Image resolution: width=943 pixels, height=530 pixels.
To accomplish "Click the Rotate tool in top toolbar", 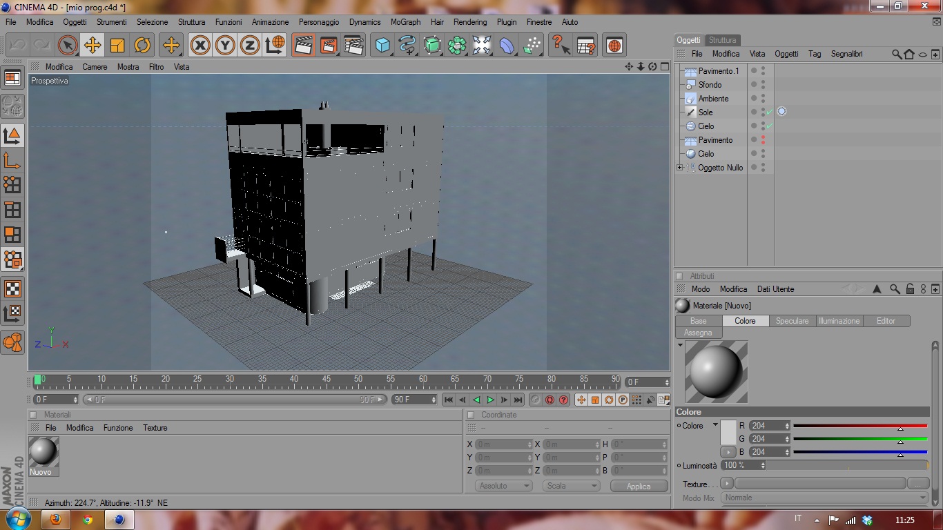I will coord(142,46).
